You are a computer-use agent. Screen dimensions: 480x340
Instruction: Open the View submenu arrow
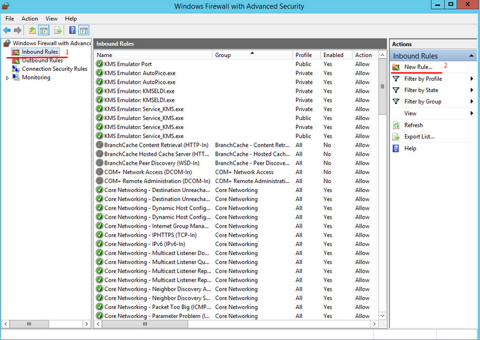coord(472,114)
